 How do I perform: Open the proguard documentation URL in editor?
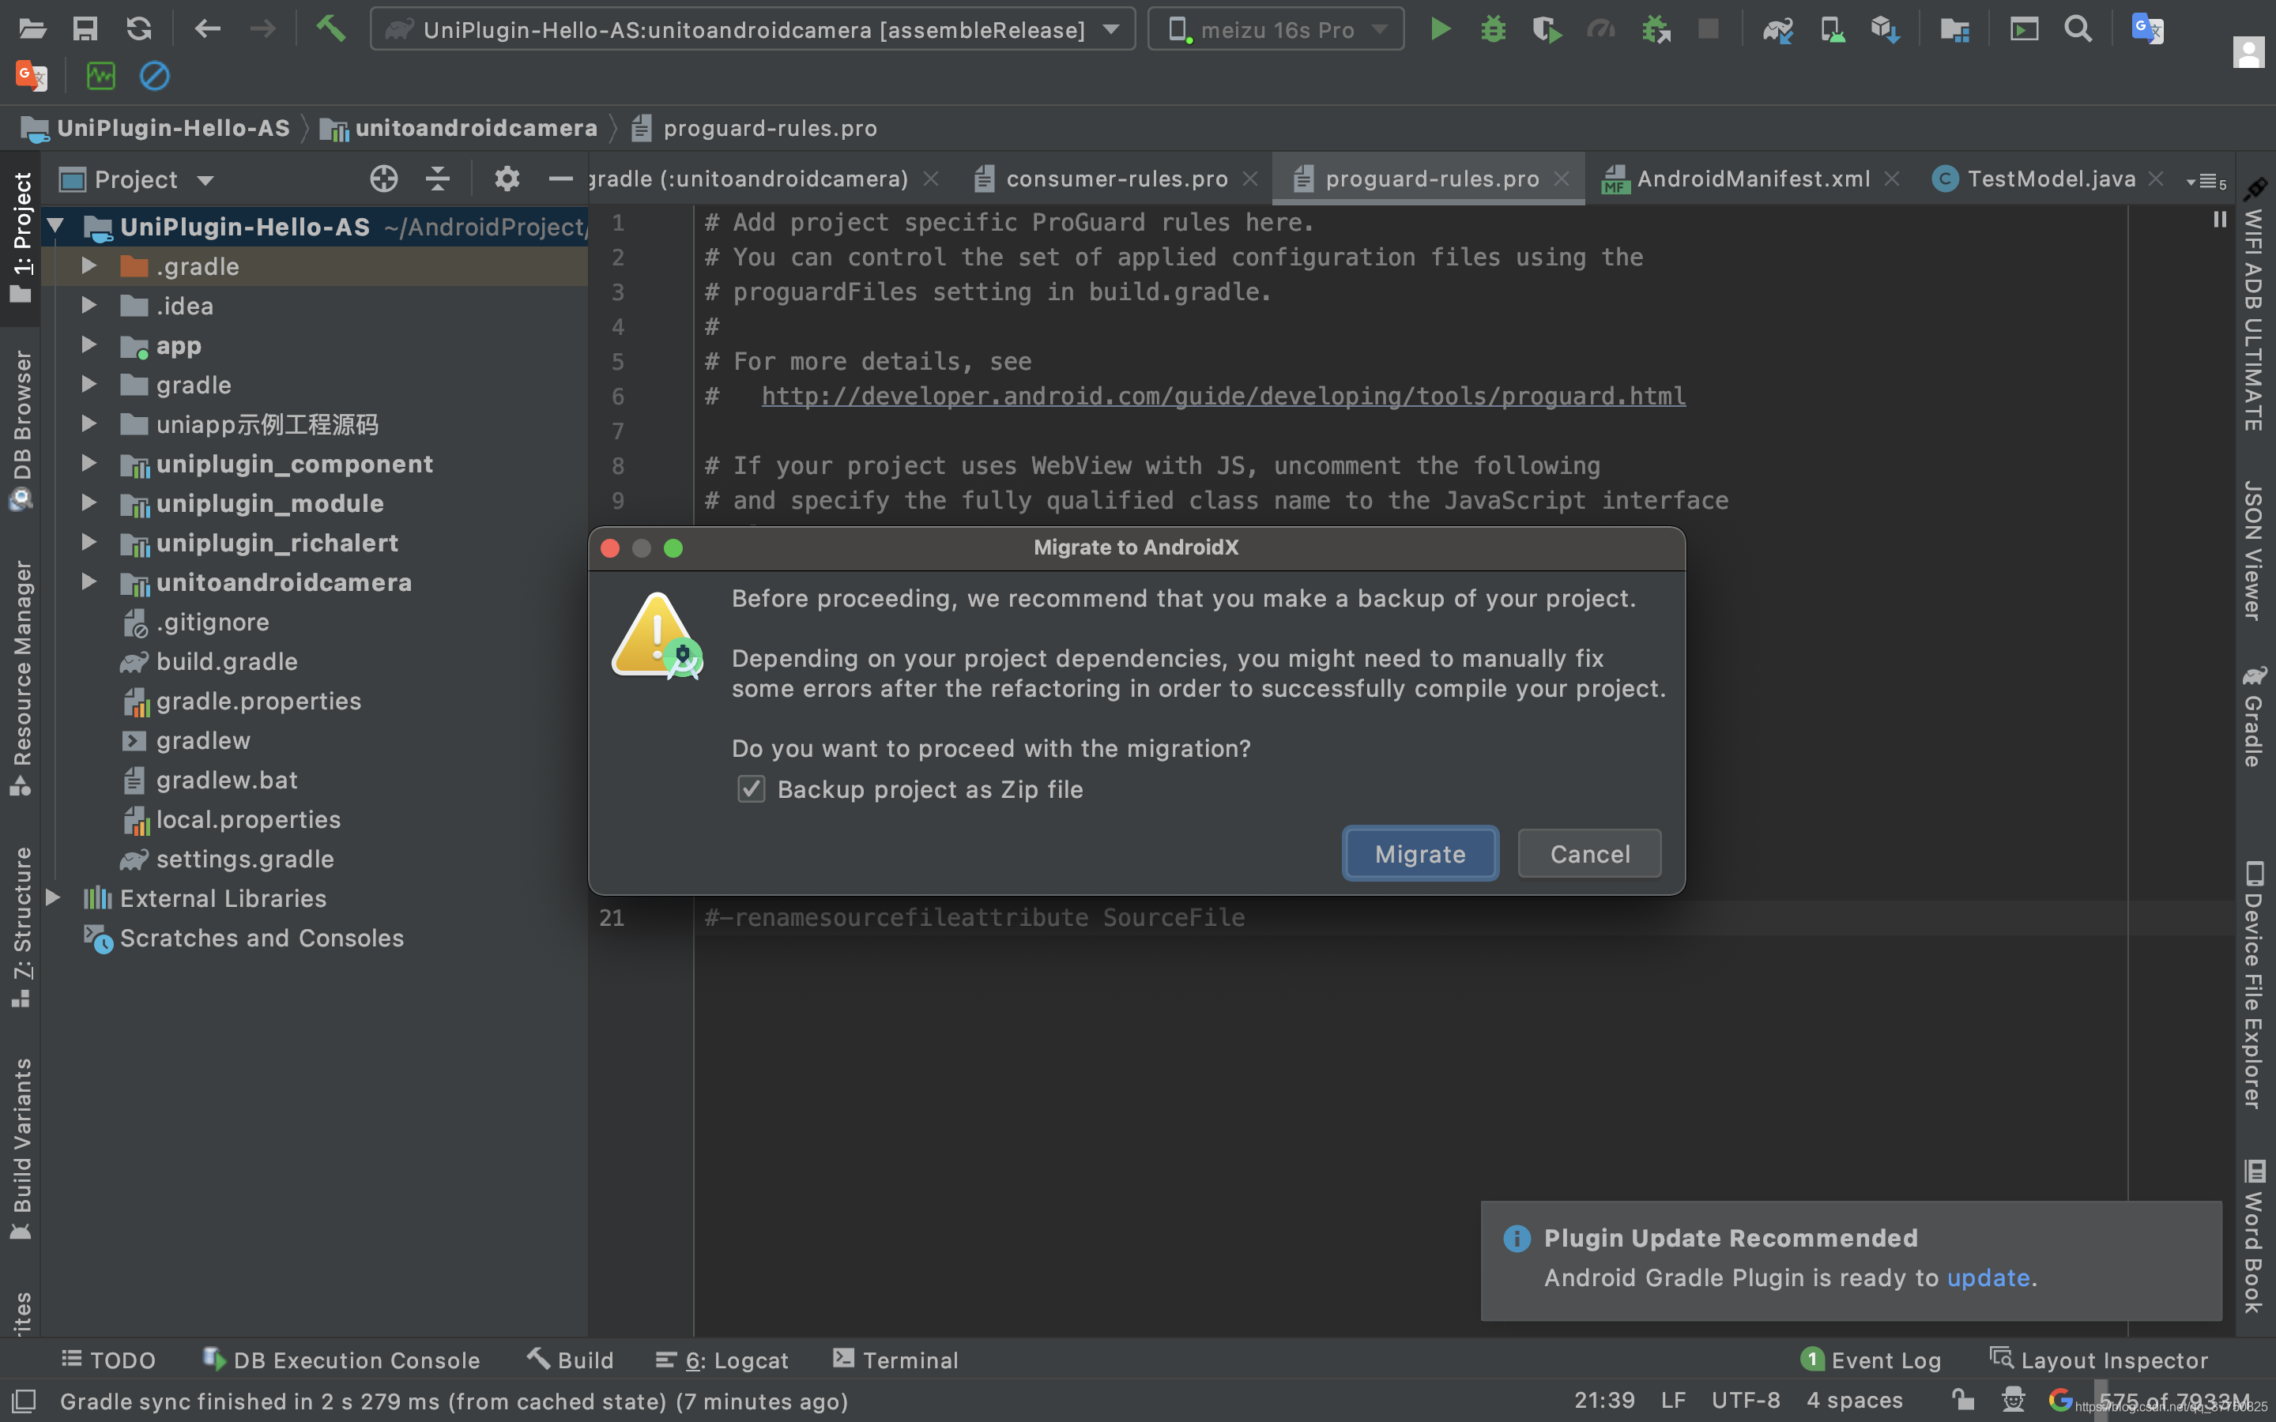[x=1223, y=396]
